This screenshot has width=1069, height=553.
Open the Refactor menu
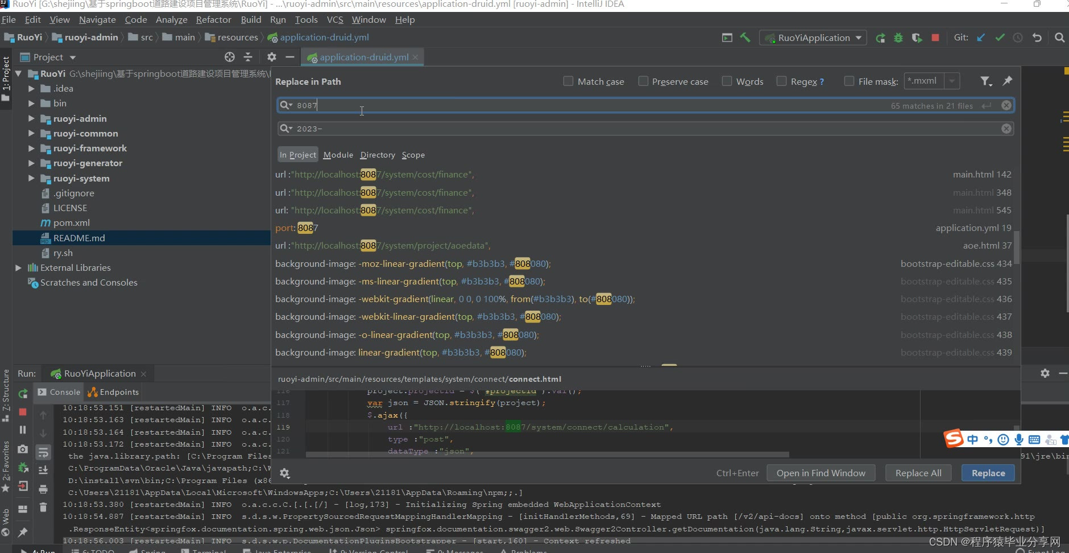click(214, 19)
